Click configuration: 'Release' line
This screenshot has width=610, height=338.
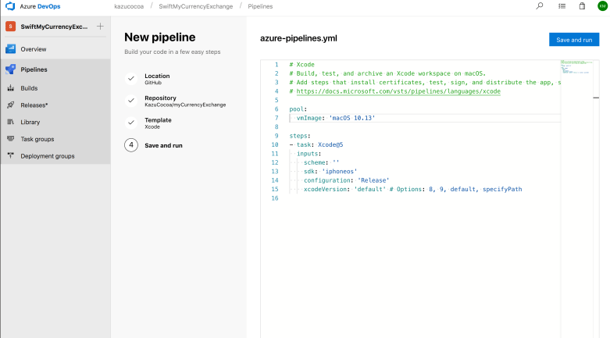346,180
